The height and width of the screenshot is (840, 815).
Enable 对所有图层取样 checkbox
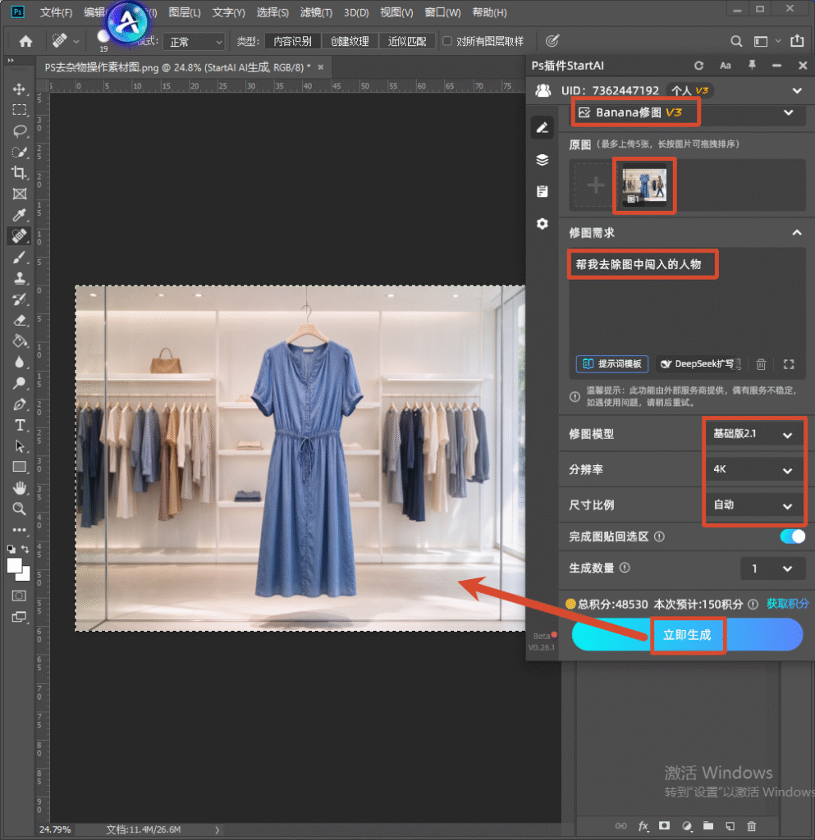(446, 41)
